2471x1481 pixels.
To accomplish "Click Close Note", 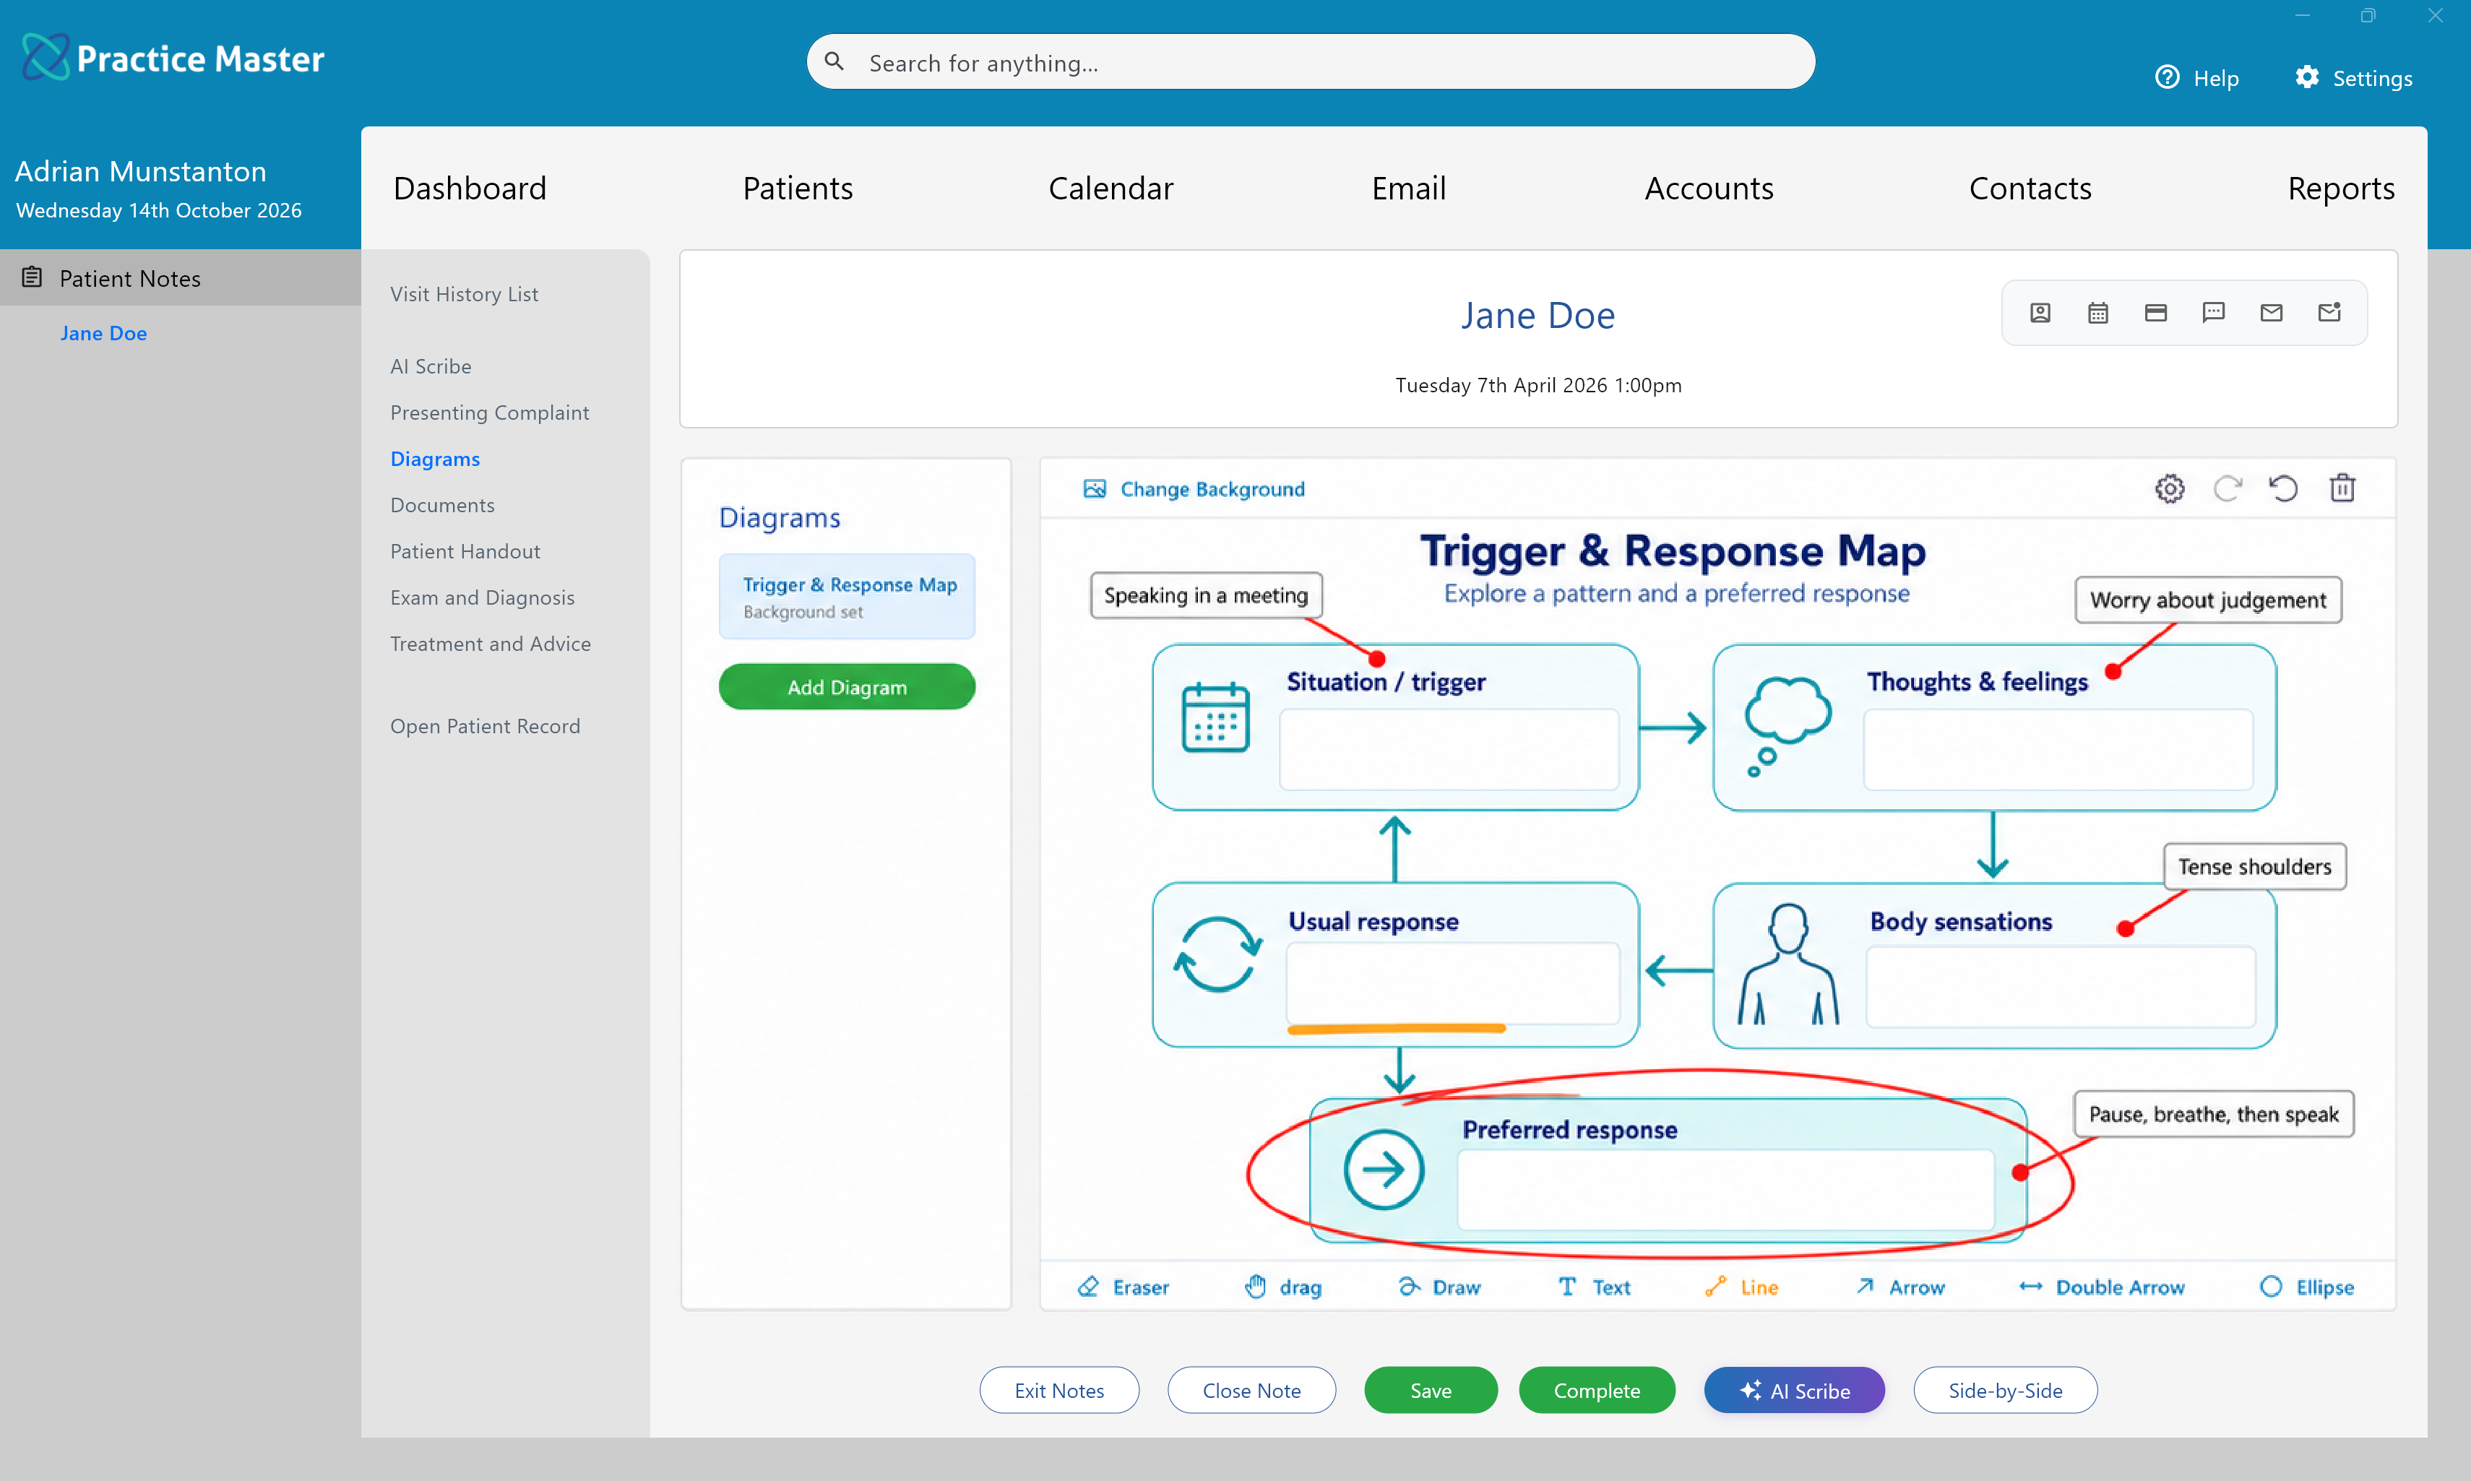I will tap(1251, 1390).
